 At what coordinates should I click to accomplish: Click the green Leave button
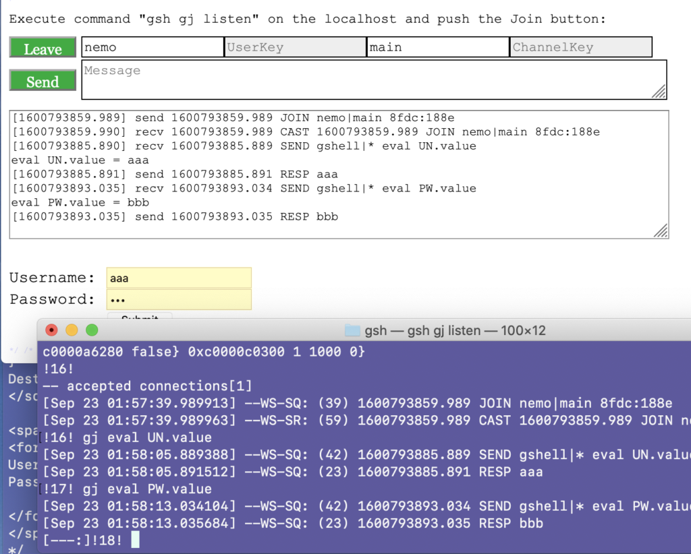click(x=43, y=49)
